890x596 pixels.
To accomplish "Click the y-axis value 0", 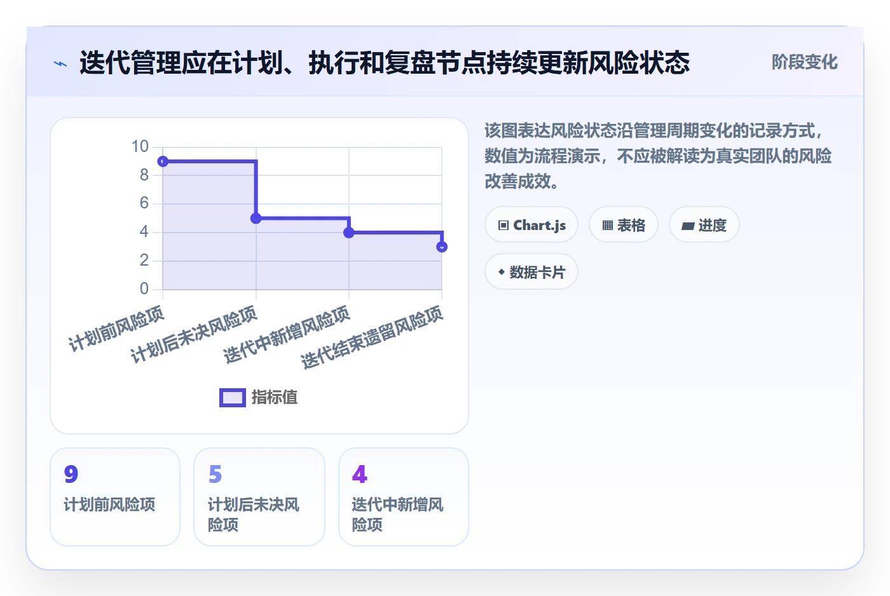I will click(x=144, y=289).
